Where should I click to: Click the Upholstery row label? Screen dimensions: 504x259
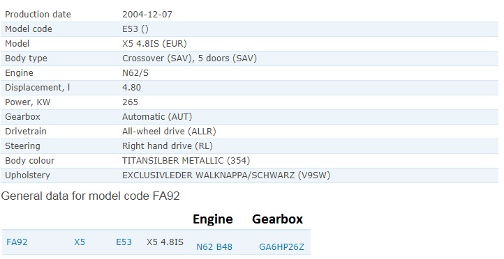(28, 175)
